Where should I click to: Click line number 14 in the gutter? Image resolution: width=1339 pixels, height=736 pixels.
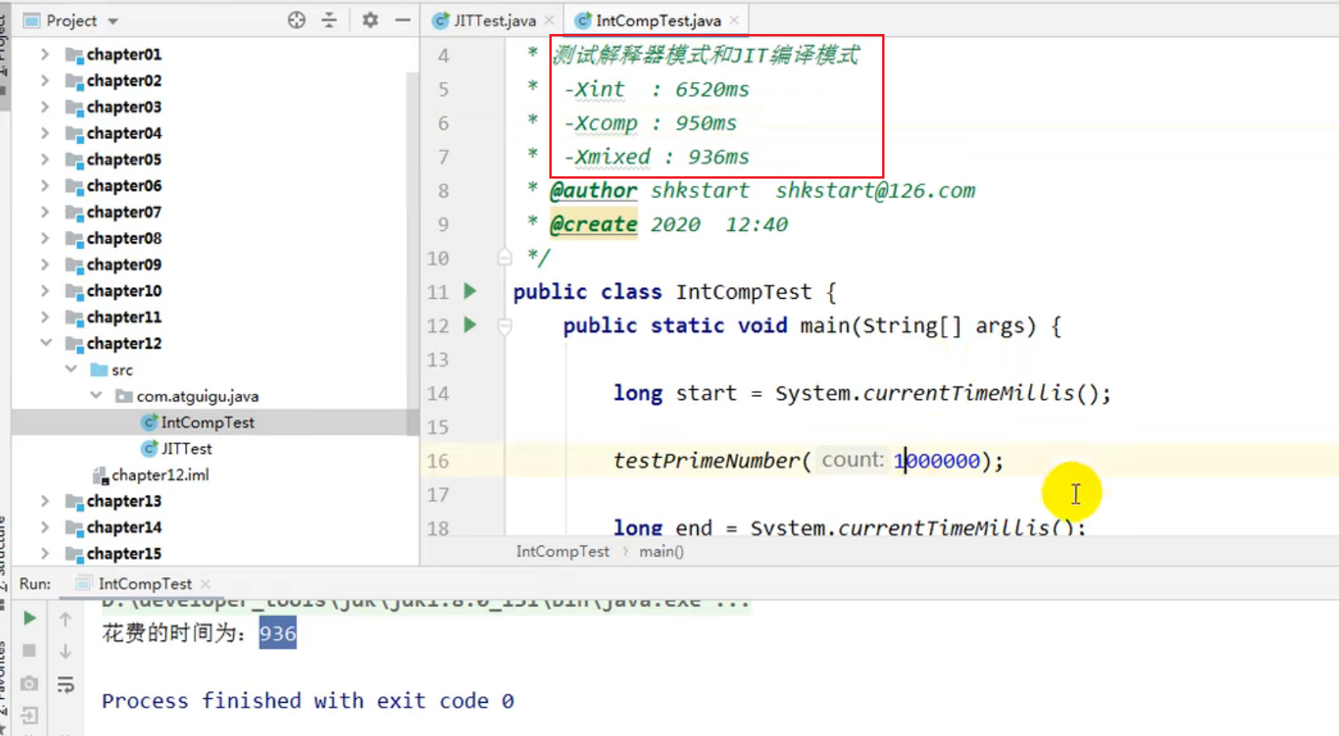[438, 394]
